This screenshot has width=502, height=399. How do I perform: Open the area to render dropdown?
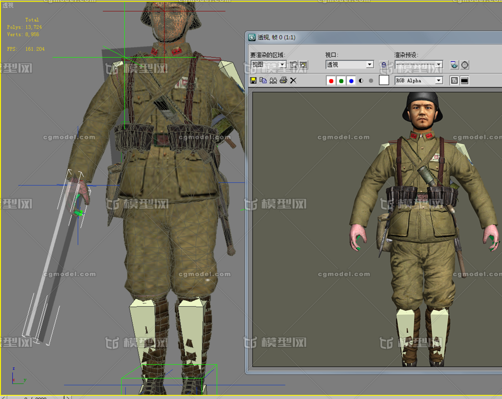coord(282,65)
